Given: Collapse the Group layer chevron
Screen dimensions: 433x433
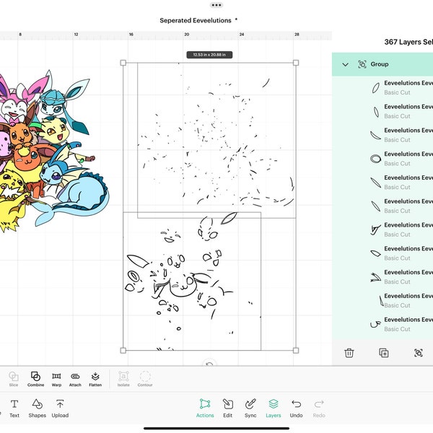Looking at the screenshot, I should (345, 65).
